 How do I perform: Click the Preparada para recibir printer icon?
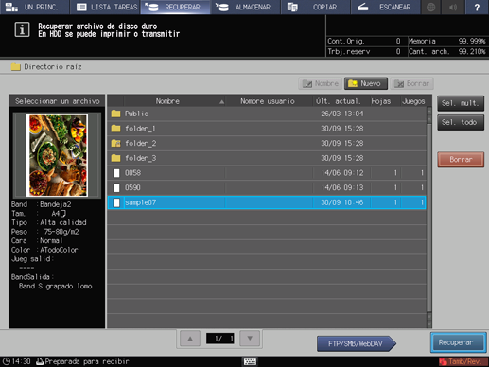click(x=40, y=361)
